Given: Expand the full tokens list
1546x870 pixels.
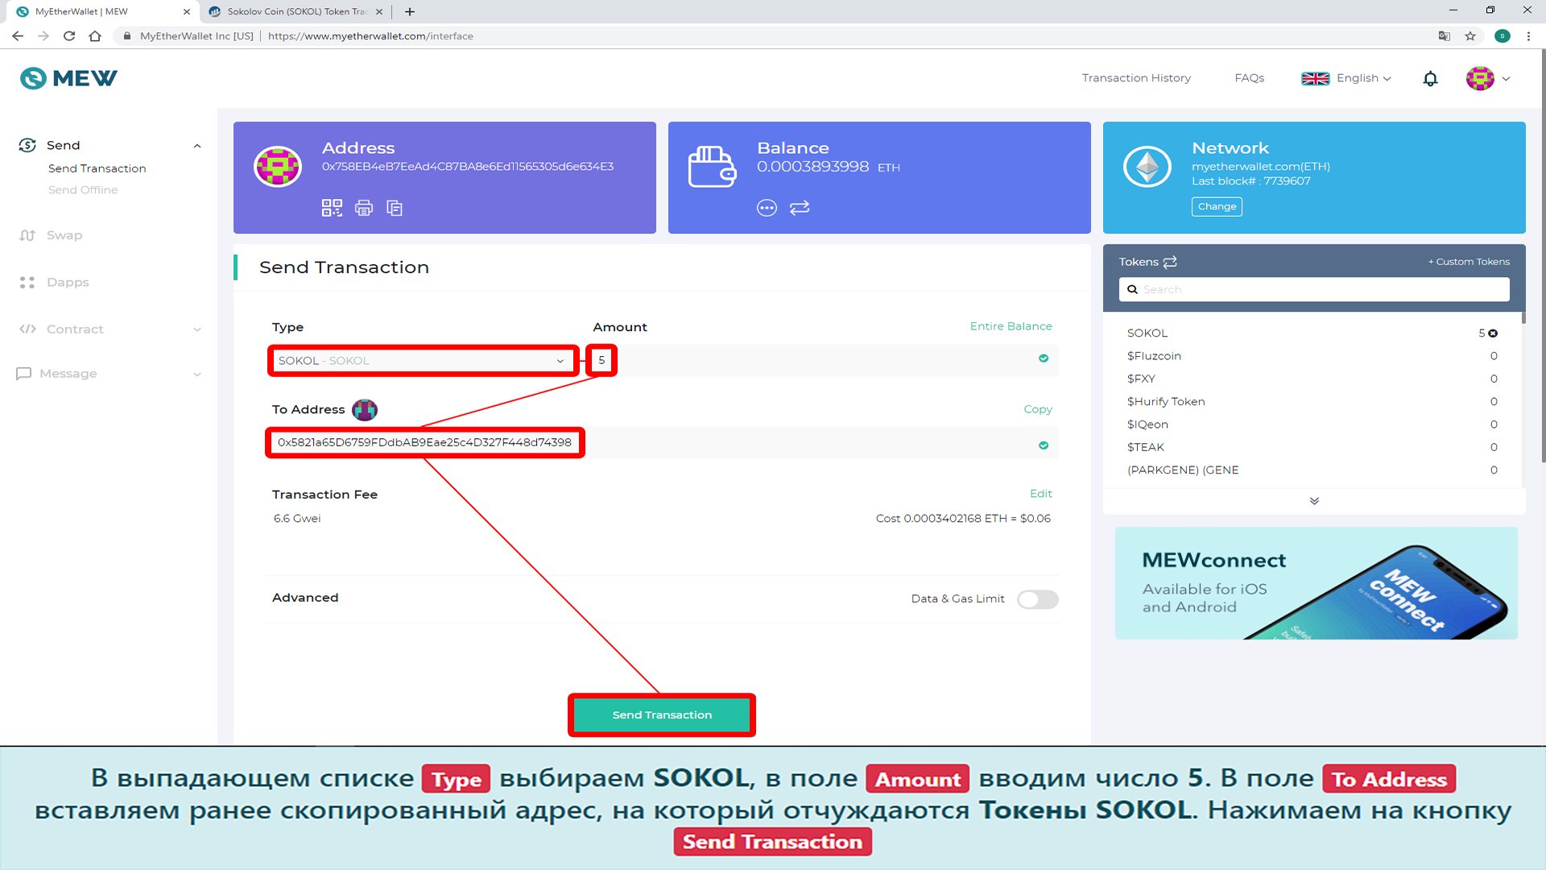Looking at the screenshot, I should (x=1314, y=501).
